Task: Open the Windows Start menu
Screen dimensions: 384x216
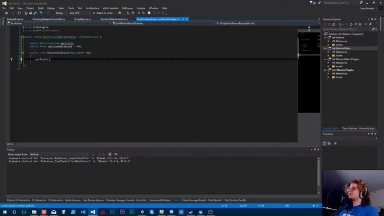Action: pyautogui.click(x=5, y=212)
